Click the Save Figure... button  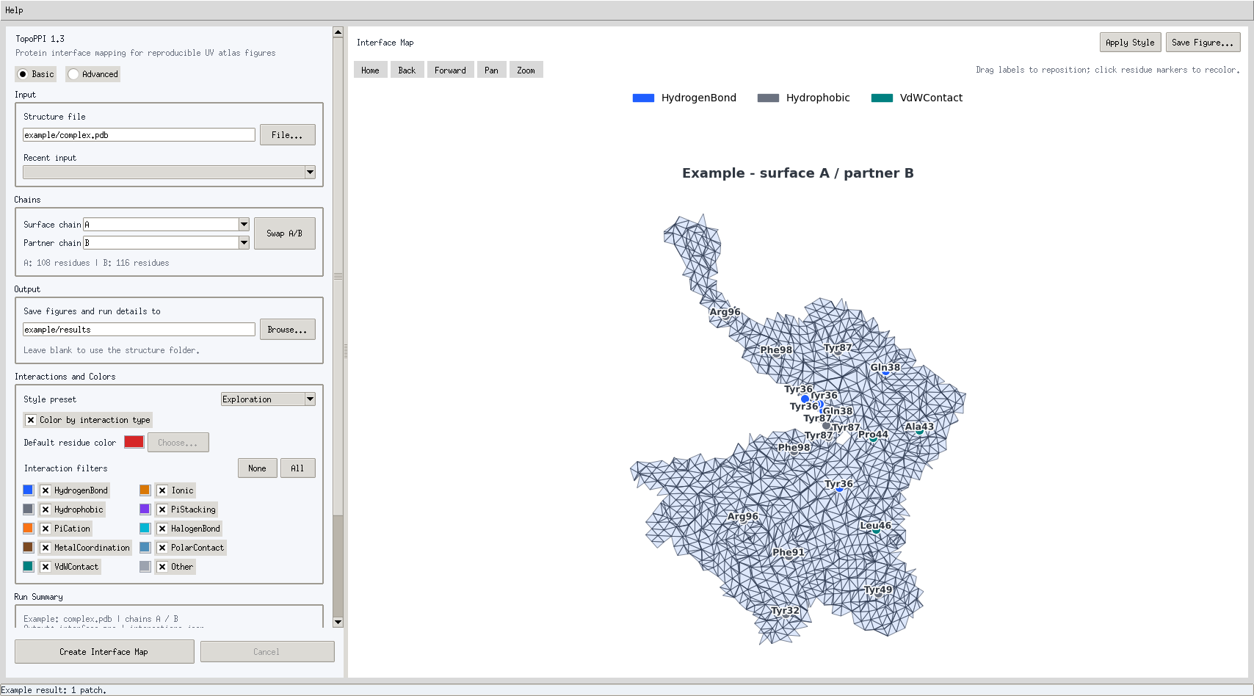click(1203, 43)
